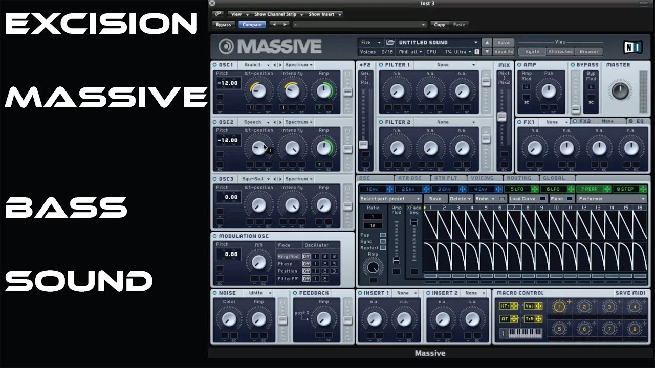Enable the Filter 1 power button
Viewport: 655px width, 368px height.
pyautogui.click(x=381, y=65)
